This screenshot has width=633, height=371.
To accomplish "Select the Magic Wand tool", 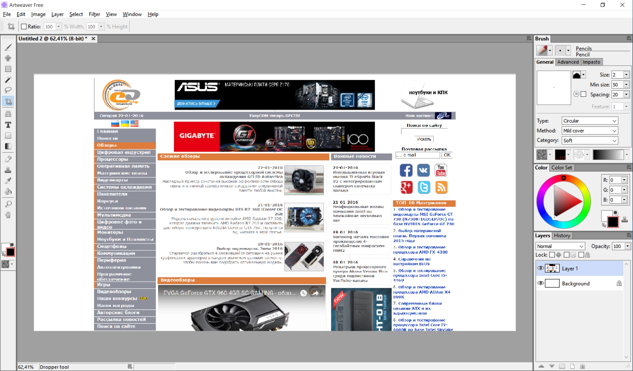I will pos(8,80).
